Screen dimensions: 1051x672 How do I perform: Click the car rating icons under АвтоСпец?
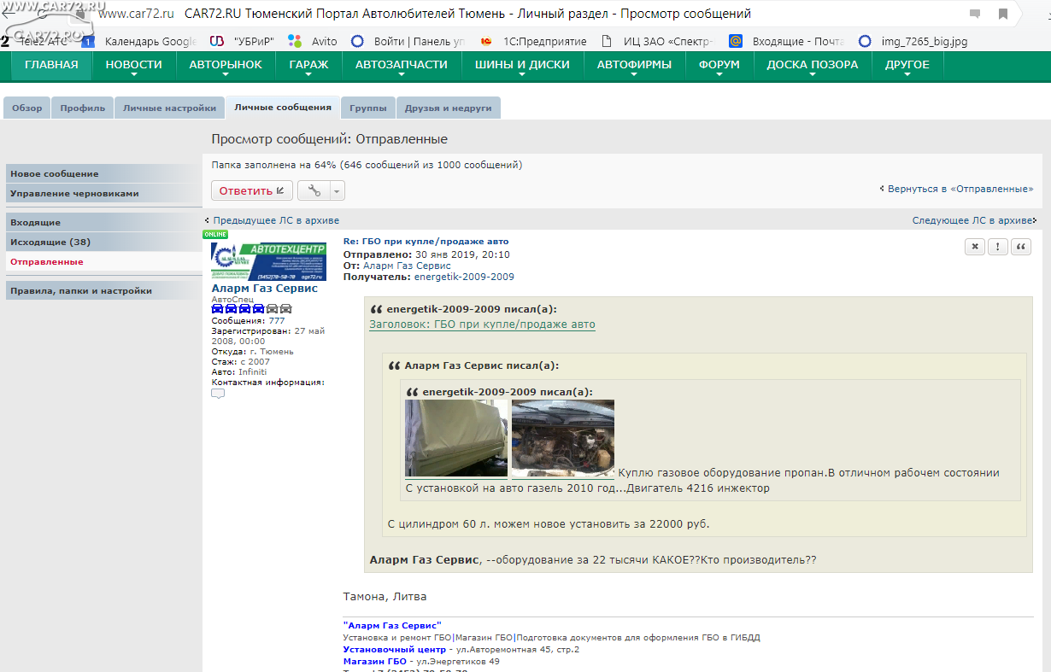tap(251, 308)
